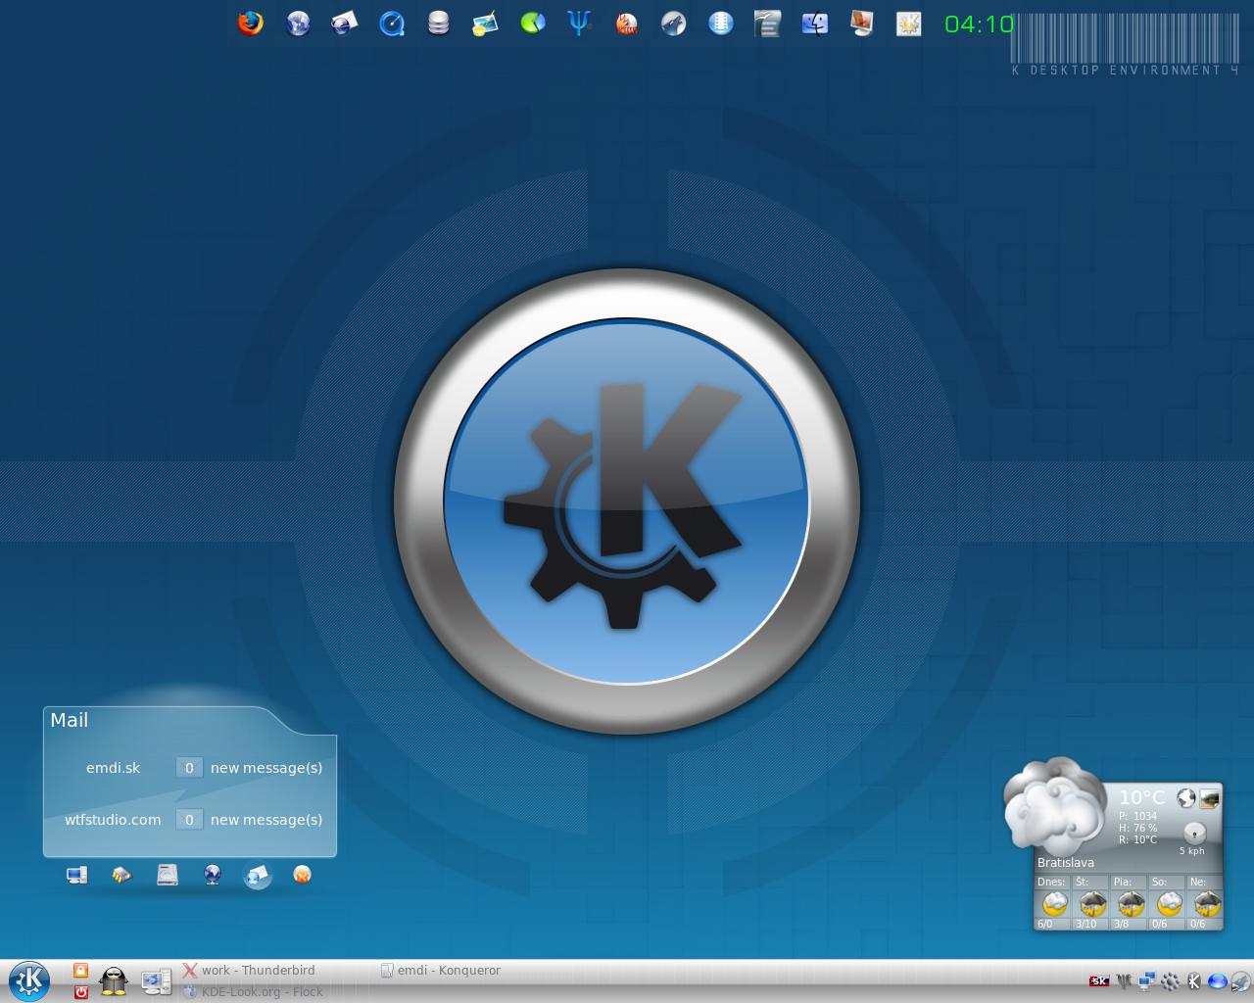1254x1003 pixels.
Task: Select the Pia forecast day icon
Action: pos(1131,903)
